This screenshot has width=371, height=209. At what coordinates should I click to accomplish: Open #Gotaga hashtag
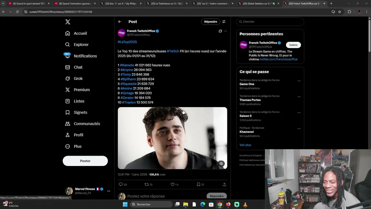[x=127, y=93]
